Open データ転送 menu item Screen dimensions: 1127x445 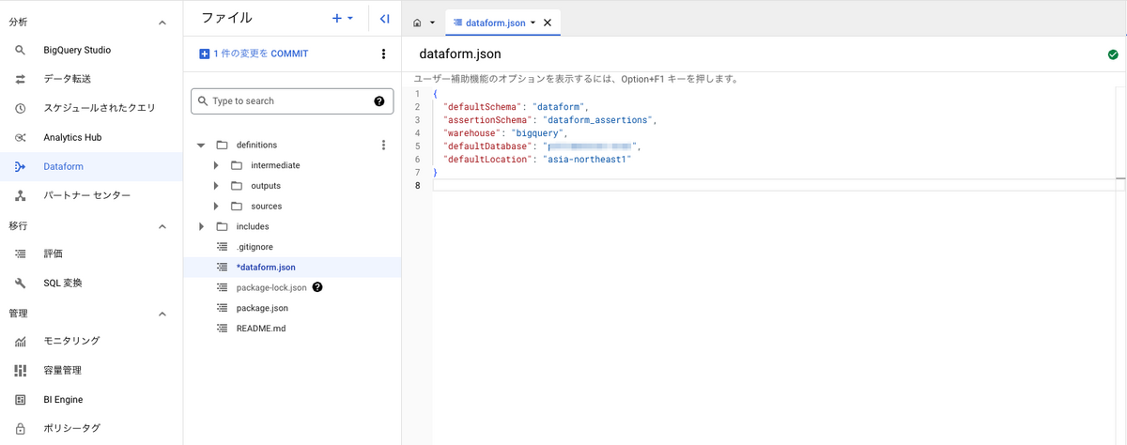[x=91, y=79]
